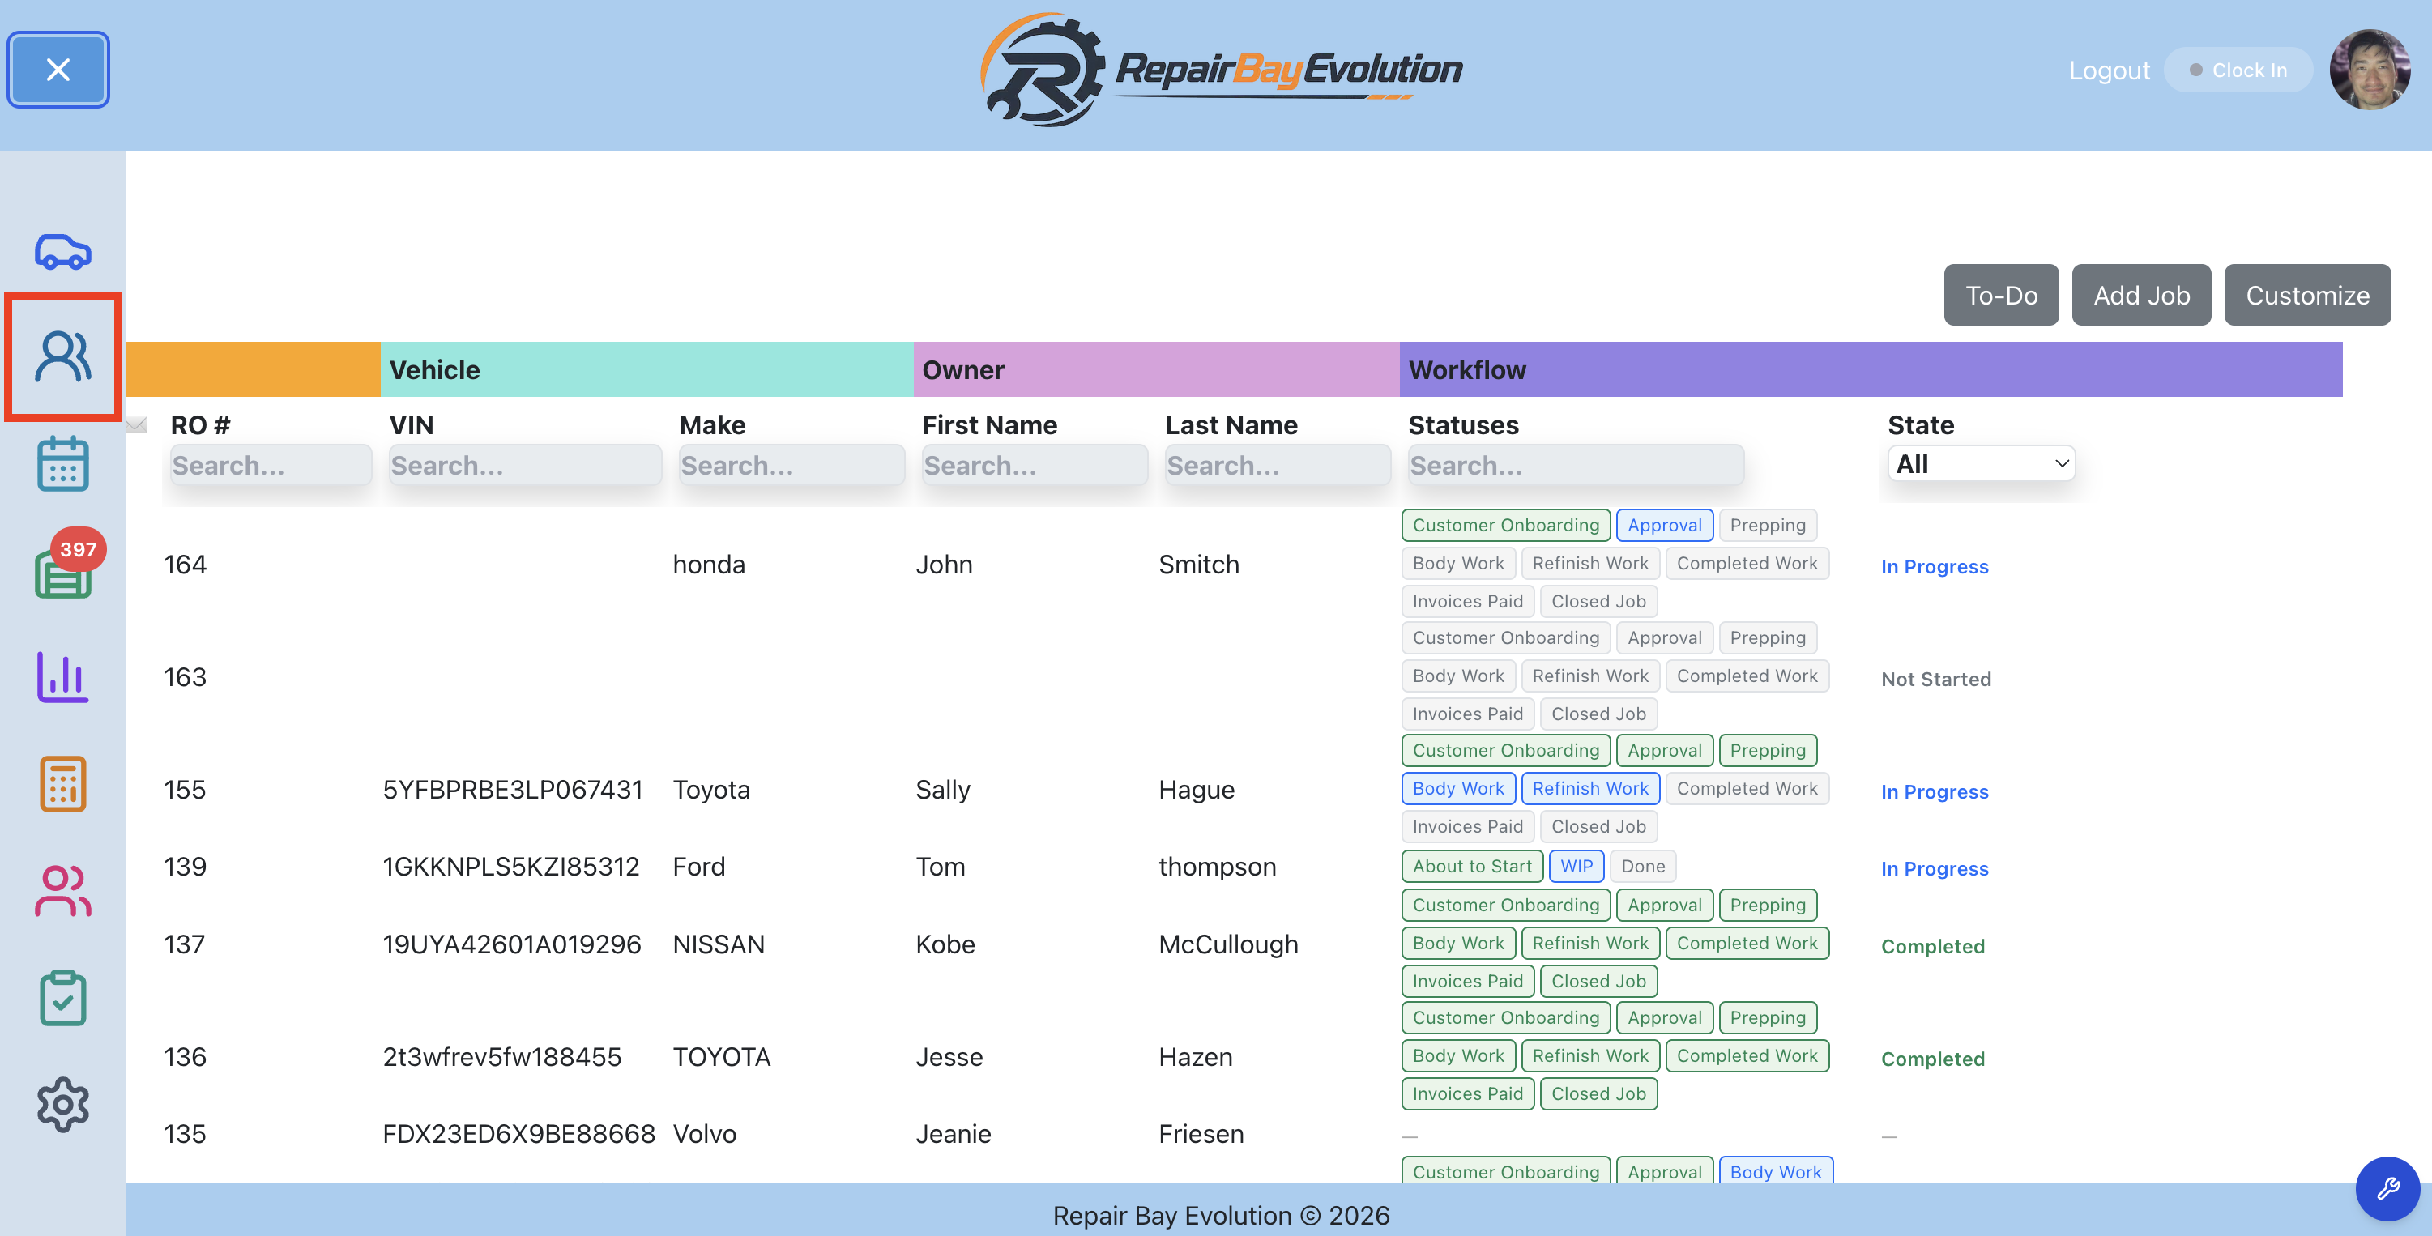Image resolution: width=2432 pixels, height=1236 pixels.
Task: Toggle the Body Work status on RO 155
Action: 1457,788
